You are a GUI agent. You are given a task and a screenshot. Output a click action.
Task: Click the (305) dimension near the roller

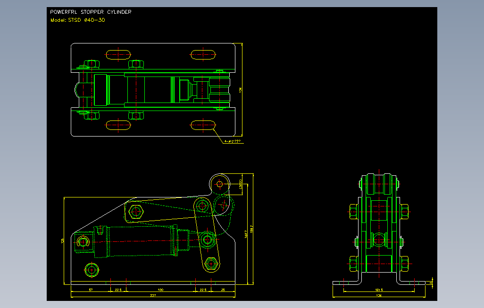click(x=240, y=184)
